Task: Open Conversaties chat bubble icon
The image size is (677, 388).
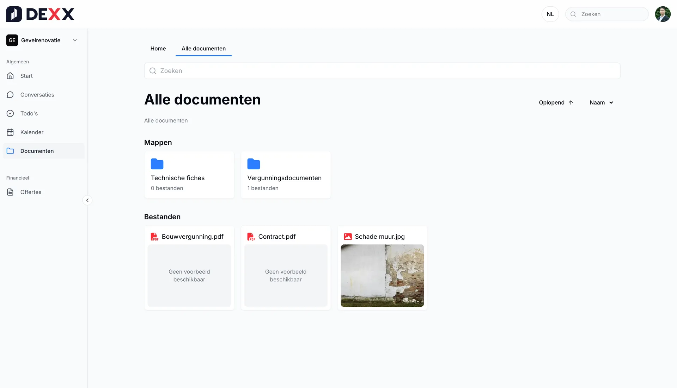Action: 10,95
